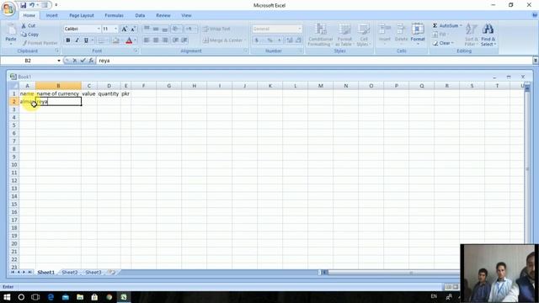Expand the formula bar
The image size is (539, 303).
click(x=536, y=61)
